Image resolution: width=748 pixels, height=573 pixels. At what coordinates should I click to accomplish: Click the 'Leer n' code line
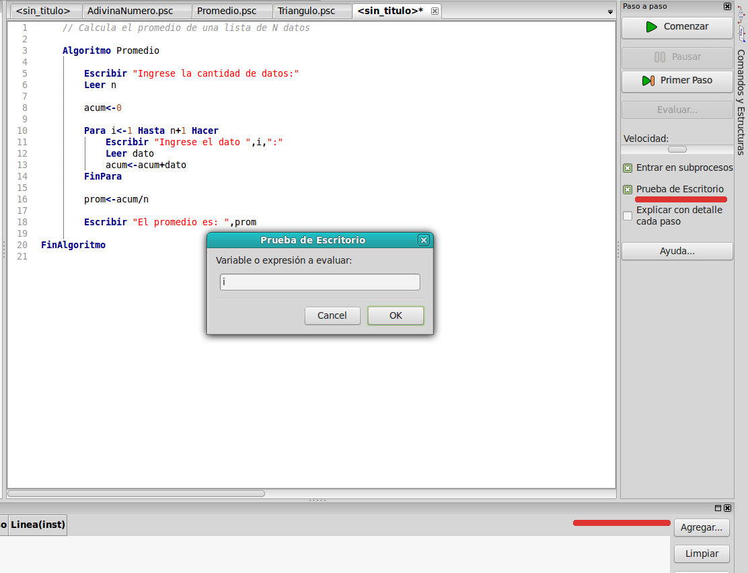100,85
